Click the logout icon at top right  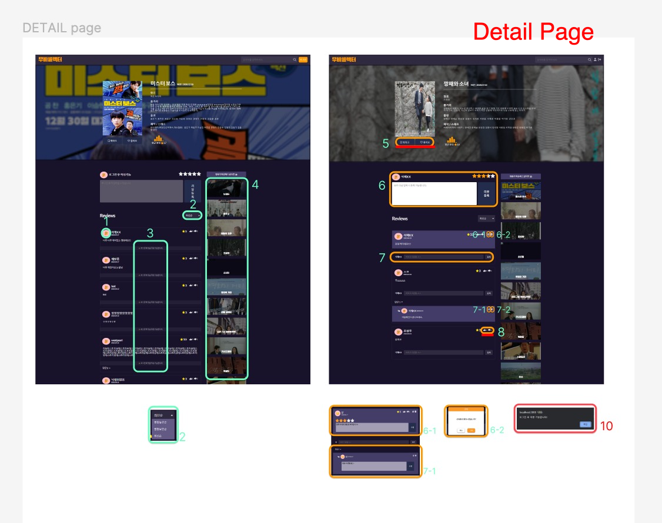pyautogui.click(x=600, y=59)
